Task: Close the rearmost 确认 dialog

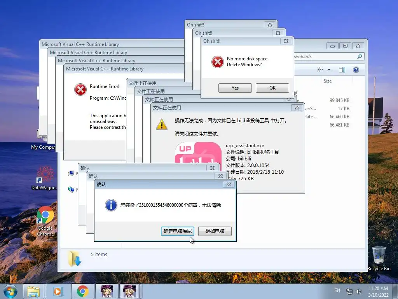Action: coord(213,168)
